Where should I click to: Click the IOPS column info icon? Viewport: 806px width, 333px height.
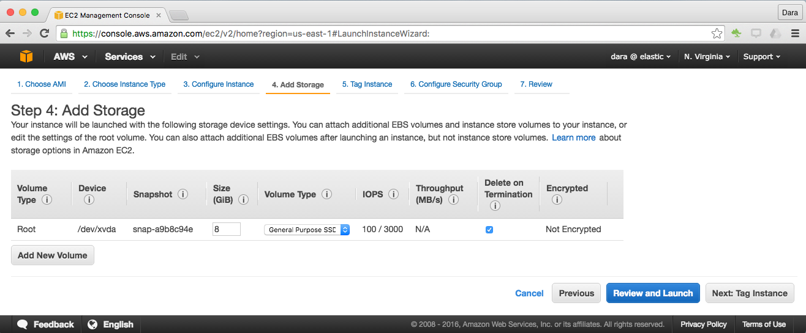pyautogui.click(x=394, y=194)
